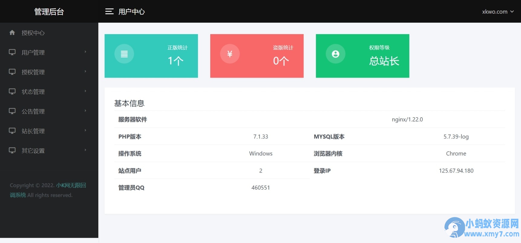The width and height of the screenshot is (521, 243).
Task: Click the MYSQL版本 row label
Action: (329, 137)
